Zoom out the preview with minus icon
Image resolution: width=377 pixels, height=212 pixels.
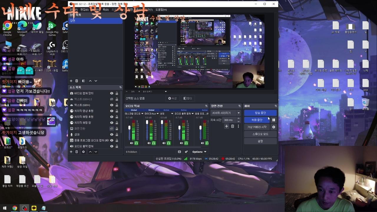pos(127,92)
